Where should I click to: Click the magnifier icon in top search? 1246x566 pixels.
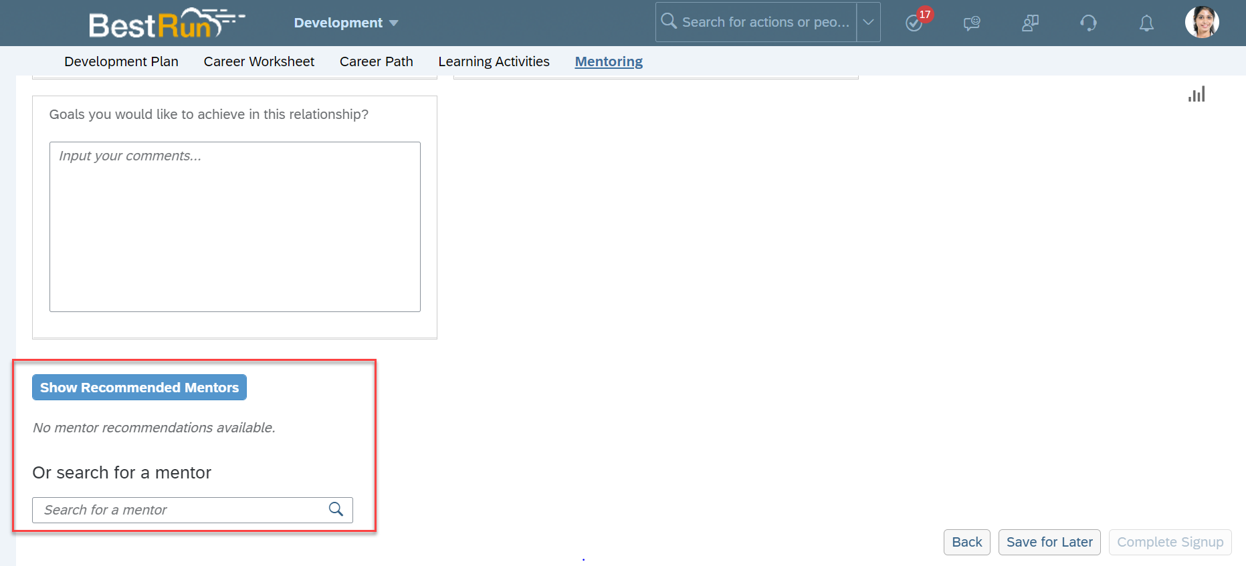(x=669, y=21)
